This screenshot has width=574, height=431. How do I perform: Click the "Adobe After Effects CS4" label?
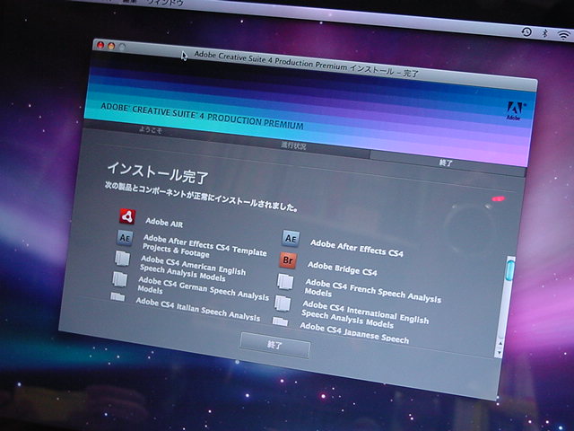tap(357, 248)
